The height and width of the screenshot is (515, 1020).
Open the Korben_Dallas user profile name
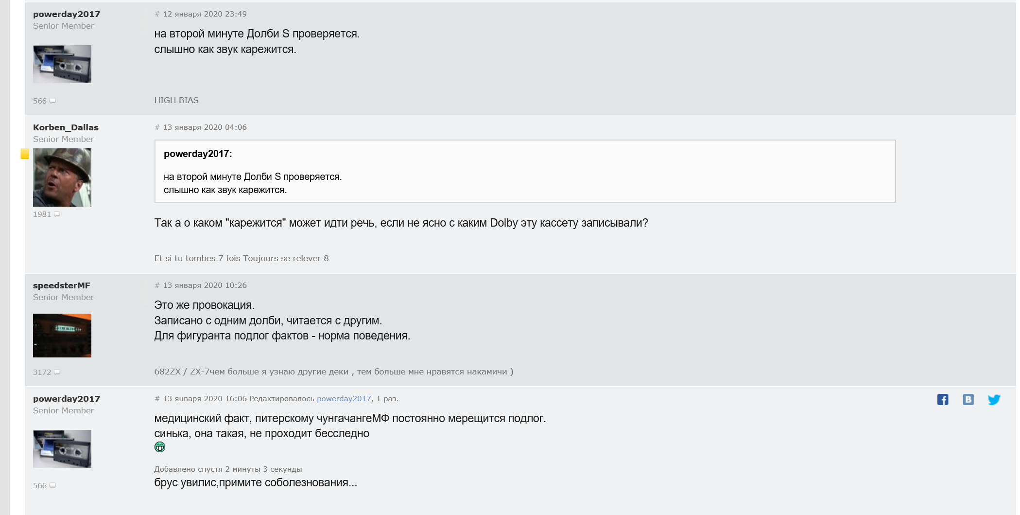(66, 127)
